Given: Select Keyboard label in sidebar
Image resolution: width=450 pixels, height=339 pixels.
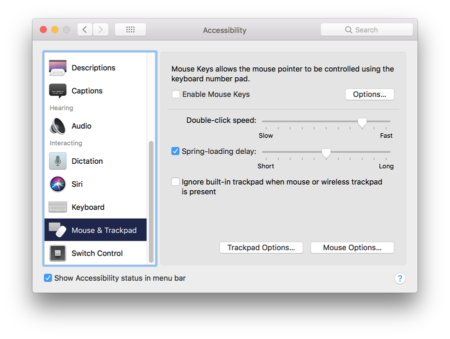Looking at the screenshot, I should coord(88,207).
